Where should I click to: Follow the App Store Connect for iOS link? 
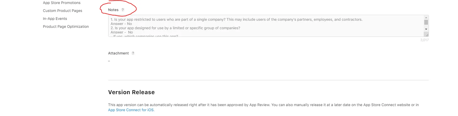tap(131, 110)
